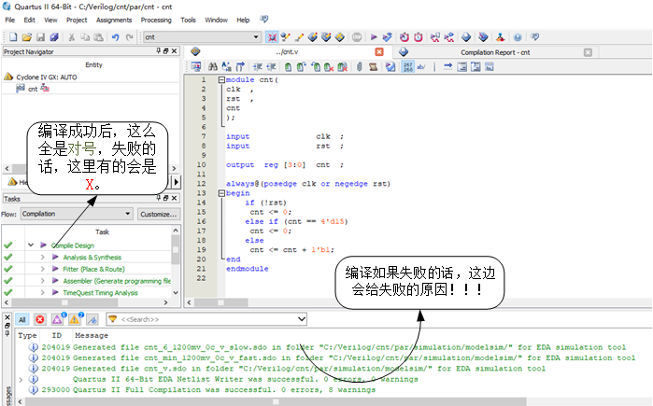Toggle warning messages filter
The width and height of the screenshot is (653, 406).
[x=76, y=318]
